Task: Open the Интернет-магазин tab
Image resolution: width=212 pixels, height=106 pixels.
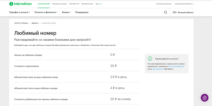Action: [x=60, y=4]
